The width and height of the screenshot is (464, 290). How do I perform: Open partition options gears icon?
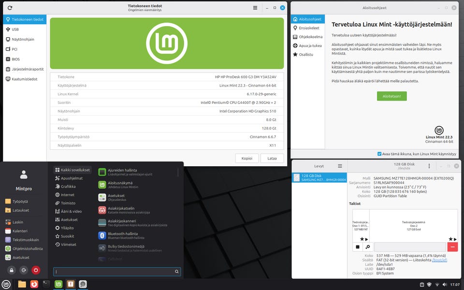pyautogui.click(x=367, y=247)
